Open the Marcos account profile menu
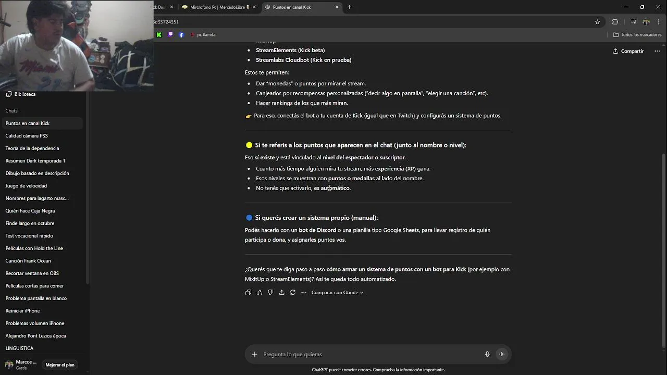Viewport: 667px width, 375px height. [x=21, y=365]
